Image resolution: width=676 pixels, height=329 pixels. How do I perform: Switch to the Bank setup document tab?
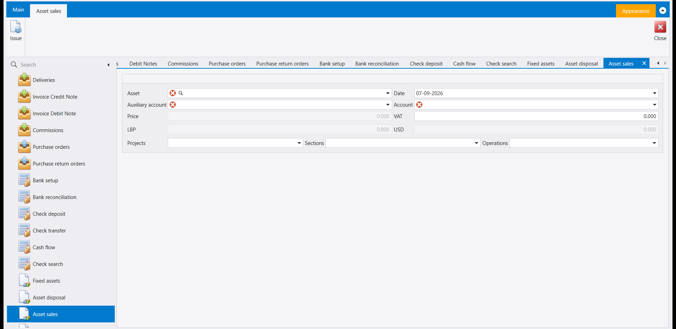coord(332,63)
